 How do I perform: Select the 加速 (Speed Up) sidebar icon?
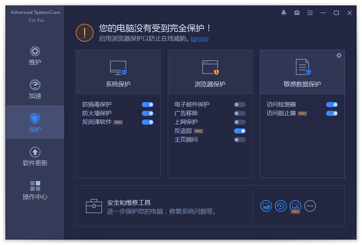[35, 85]
